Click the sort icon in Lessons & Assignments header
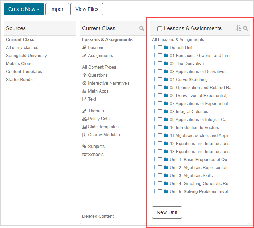This screenshot has height=228, width=254. pyautogui.click(x=238, y=28)
